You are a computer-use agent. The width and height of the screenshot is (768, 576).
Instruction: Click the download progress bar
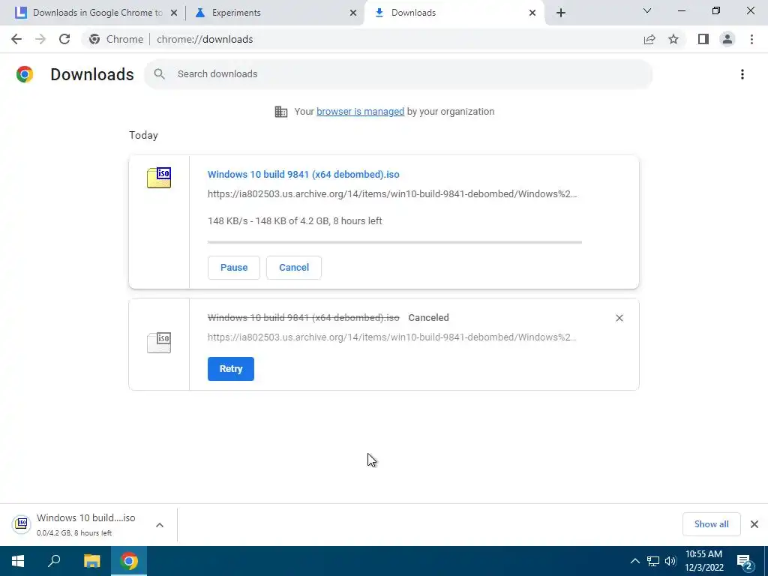coord(394,242)
